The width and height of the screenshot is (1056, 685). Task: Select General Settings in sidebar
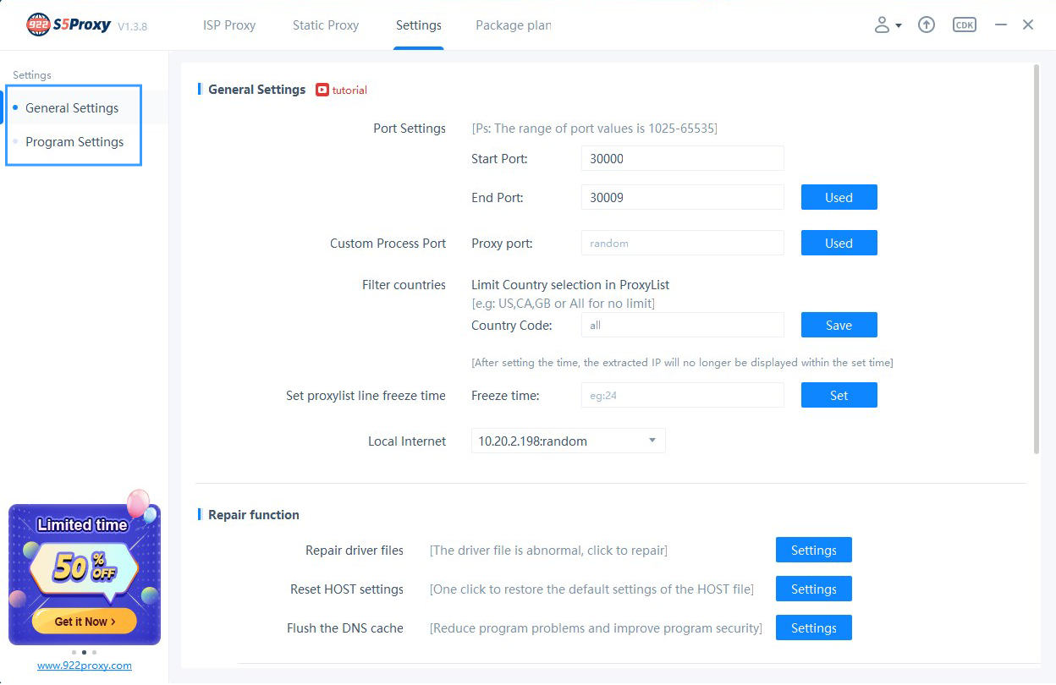[72, 108]
